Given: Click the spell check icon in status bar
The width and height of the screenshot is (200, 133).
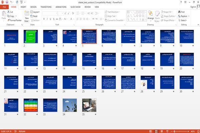Looking at the screenshot, I should point(15,131).
